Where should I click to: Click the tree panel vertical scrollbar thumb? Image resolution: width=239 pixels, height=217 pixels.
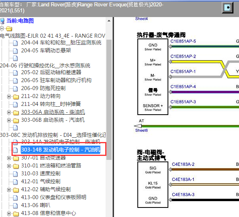109,100
